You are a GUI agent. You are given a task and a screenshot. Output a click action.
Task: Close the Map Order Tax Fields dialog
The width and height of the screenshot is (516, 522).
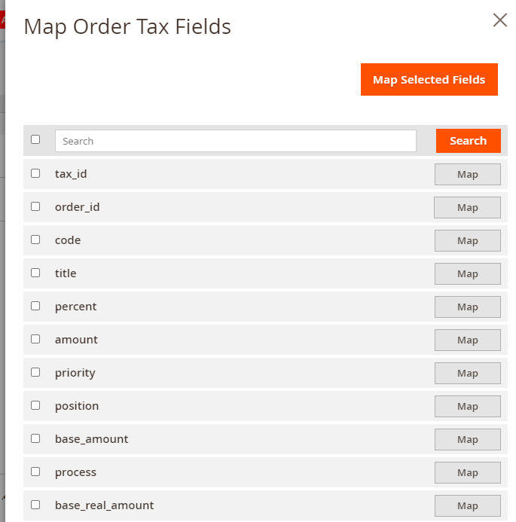tap(499, 20)
